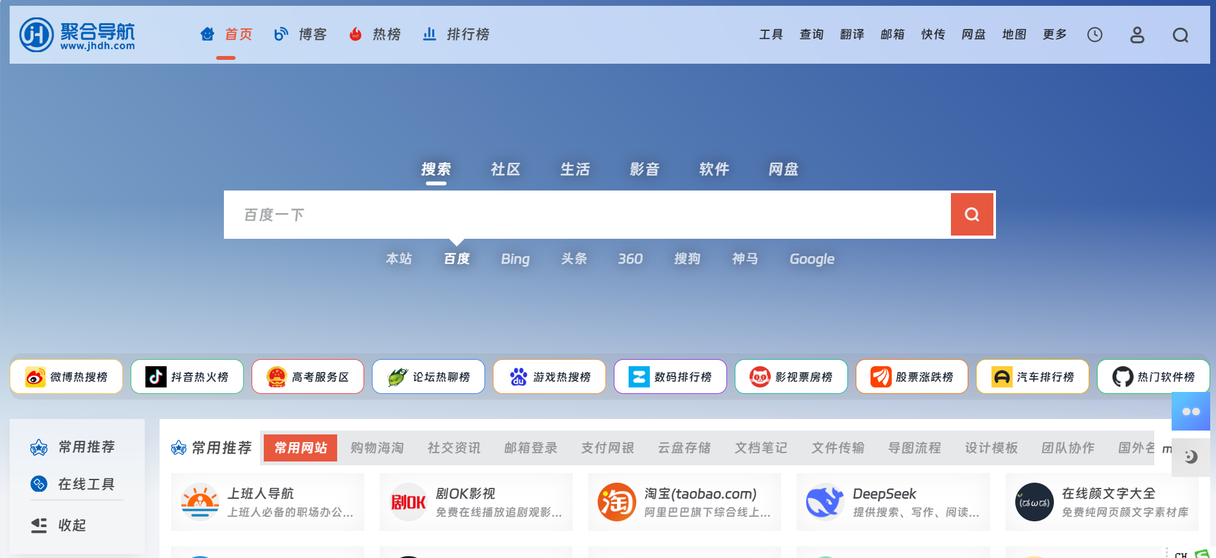Open sidebar 在线工具 item

click(73, 484)
